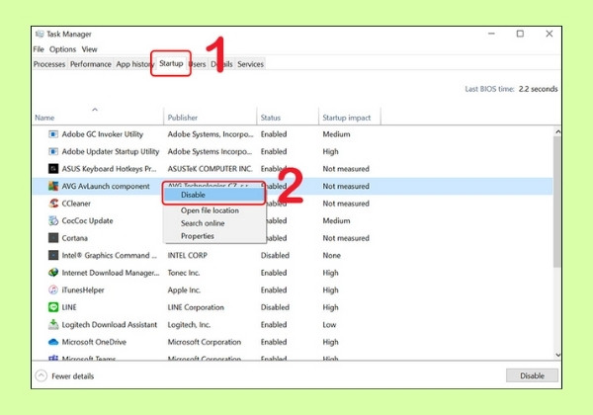The image size is (593, 415).
Task: Switch to the Users tab
Action: (198, 64)
